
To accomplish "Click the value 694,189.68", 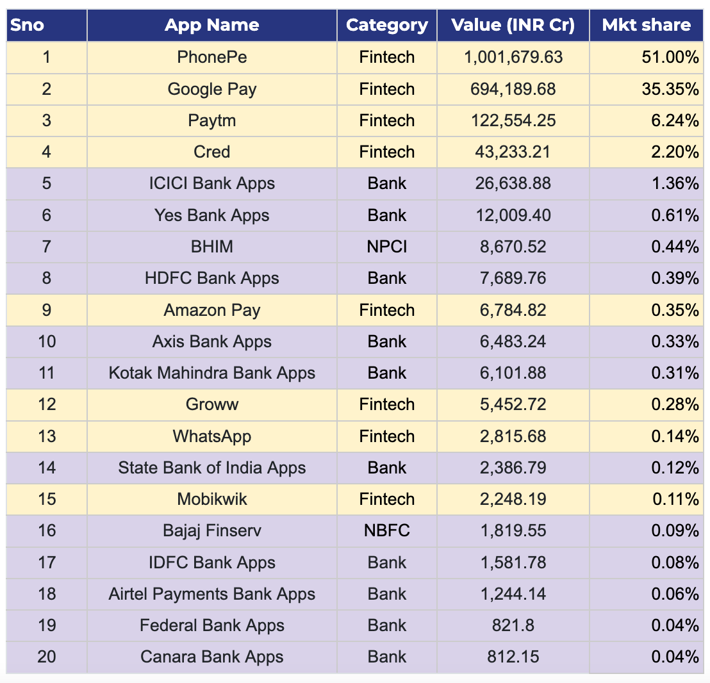I will [x=513, y=89].
